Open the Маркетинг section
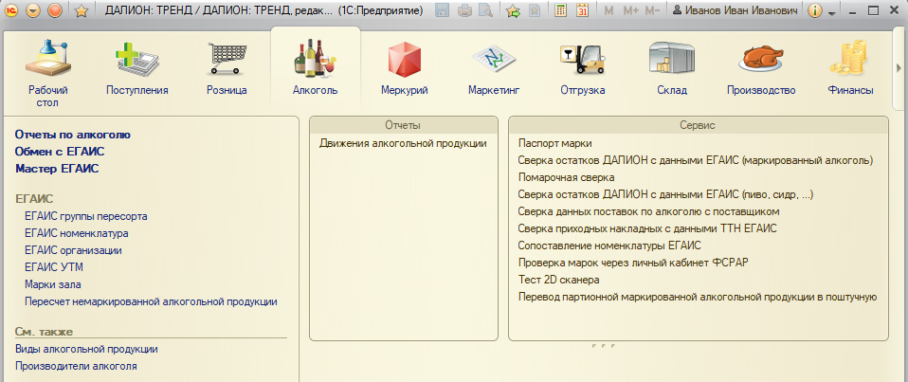Viewport: 908px width, 382px height. click(494, 66)
